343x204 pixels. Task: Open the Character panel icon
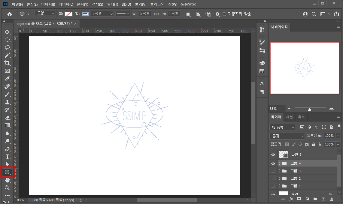(262, 84)
